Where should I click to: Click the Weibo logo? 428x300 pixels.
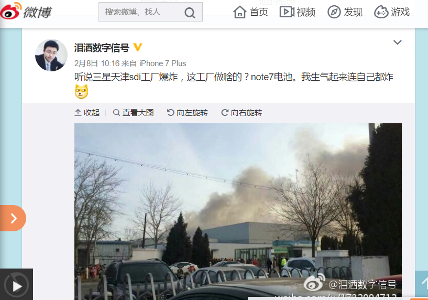[26, 12]
